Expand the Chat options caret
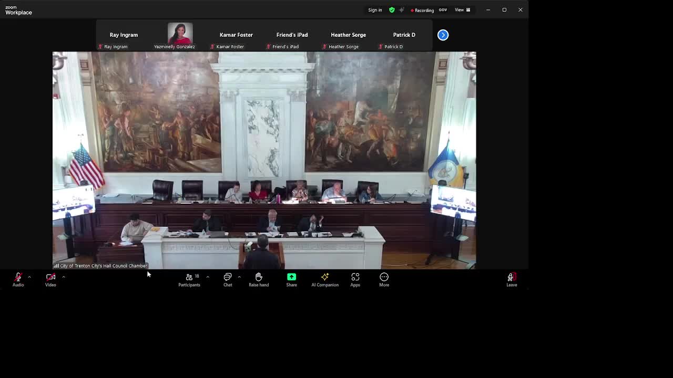Image resolution: width=673 pixels, height=378 pixels. (x=239, y=277)
